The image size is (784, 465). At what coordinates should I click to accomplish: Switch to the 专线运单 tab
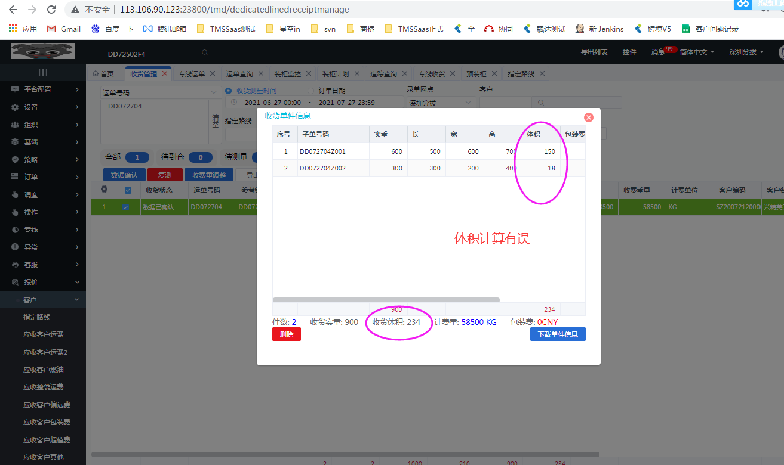[x=192, y=74]
